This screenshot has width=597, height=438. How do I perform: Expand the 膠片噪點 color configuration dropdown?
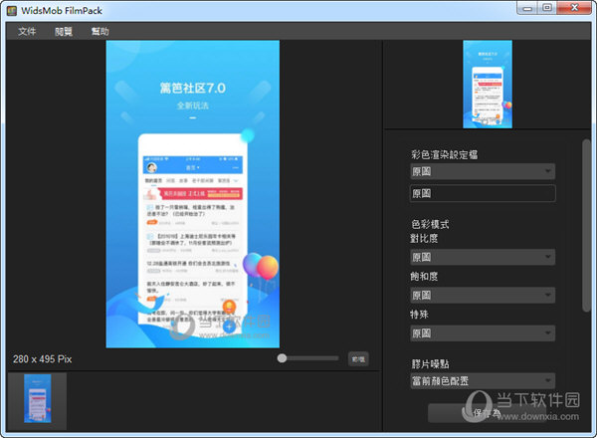point(483,381)
